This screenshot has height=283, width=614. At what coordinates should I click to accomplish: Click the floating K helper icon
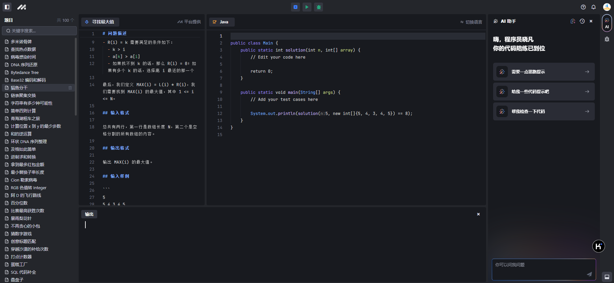click(x=598, y=246)
